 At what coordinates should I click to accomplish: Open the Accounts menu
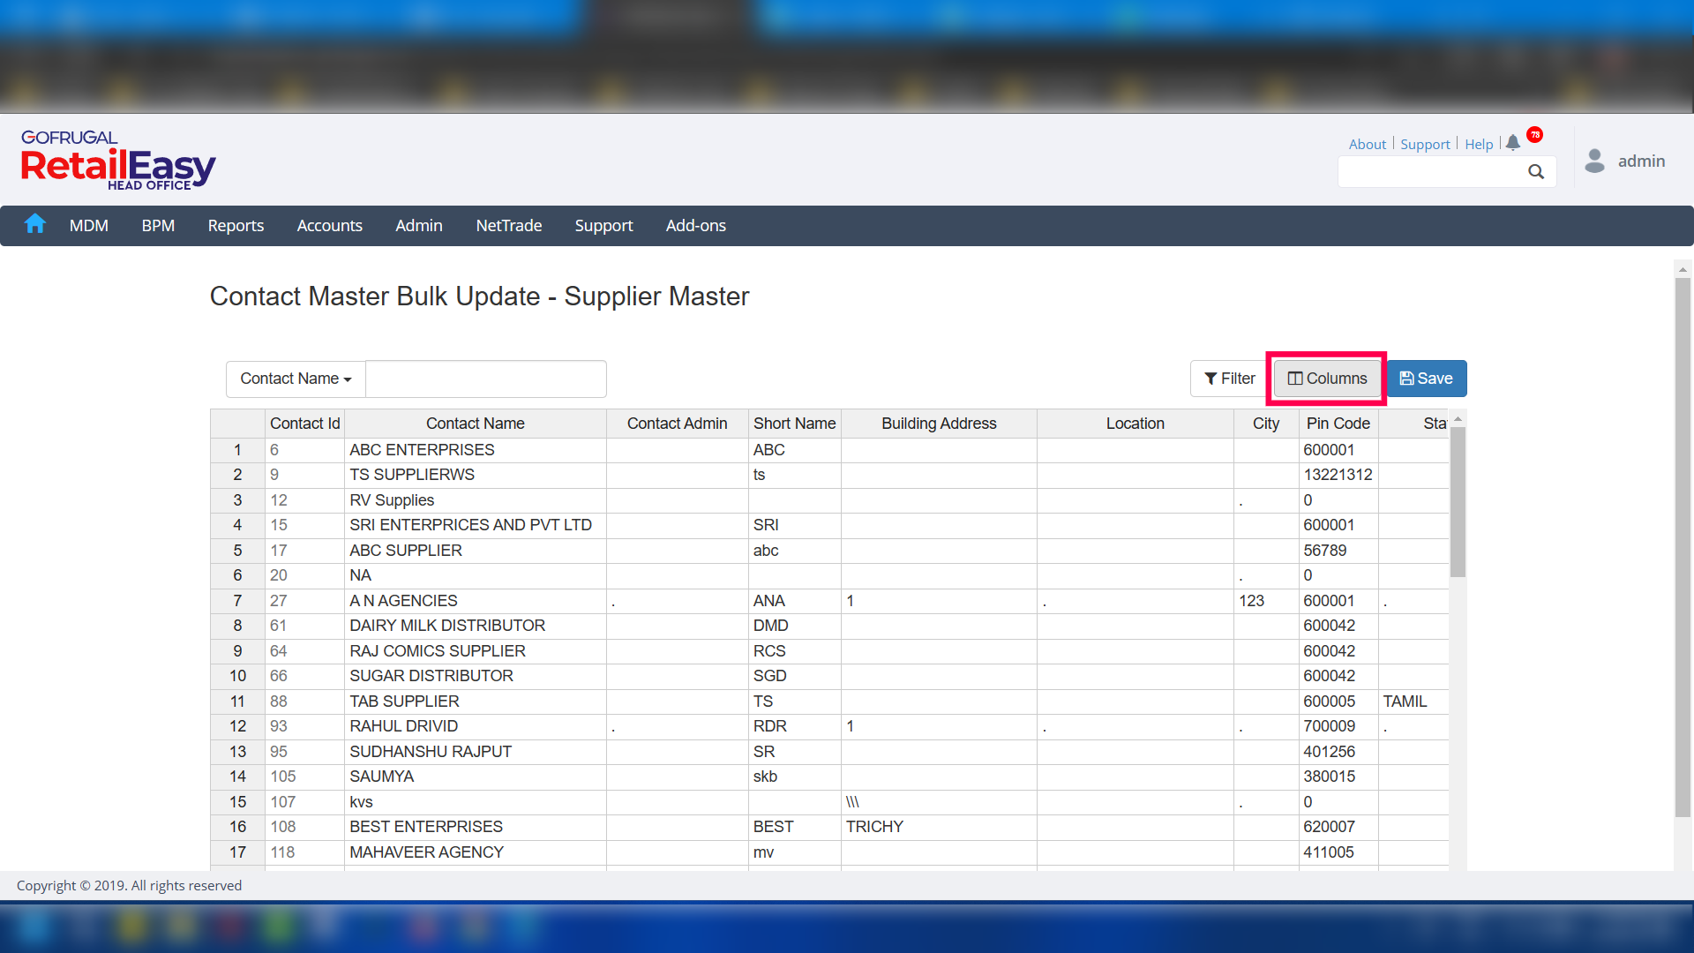coord(329,226)
